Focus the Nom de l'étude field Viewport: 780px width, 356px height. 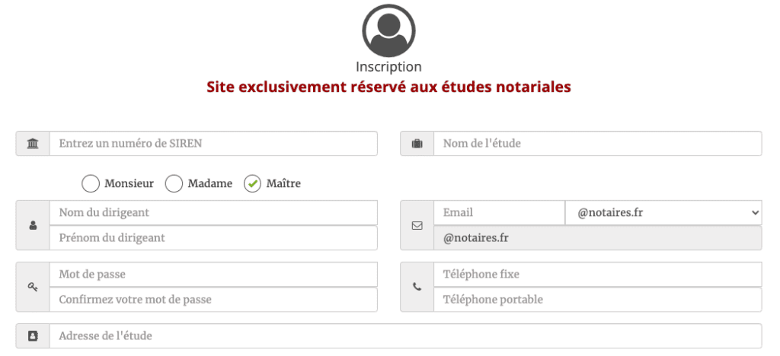597,144
